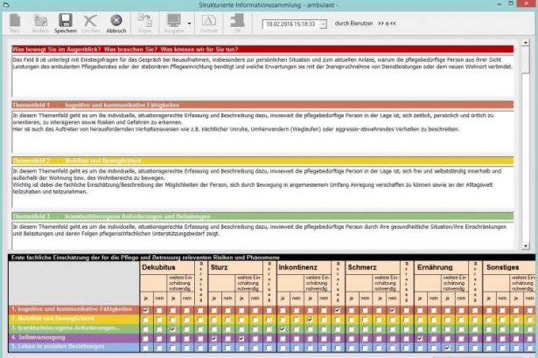Click the Ernährung column header

point(442,267)
